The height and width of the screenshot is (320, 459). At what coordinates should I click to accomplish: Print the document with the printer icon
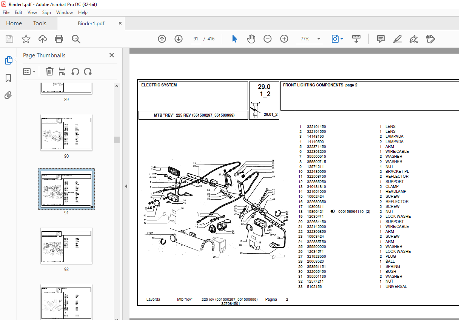59,39
